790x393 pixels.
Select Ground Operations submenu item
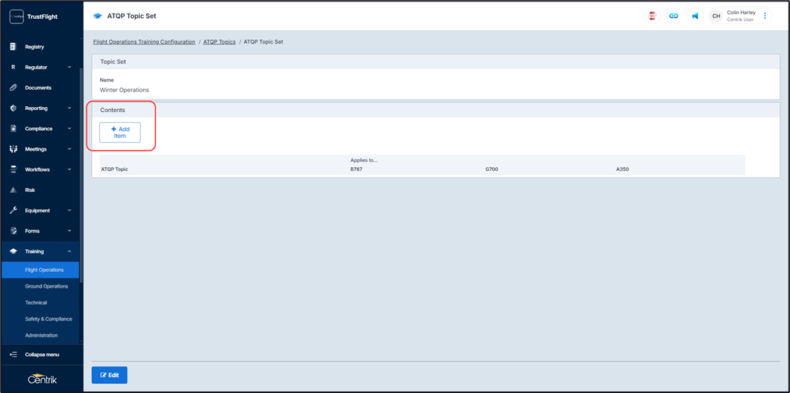pyautogui.click(x=46, y=286)
